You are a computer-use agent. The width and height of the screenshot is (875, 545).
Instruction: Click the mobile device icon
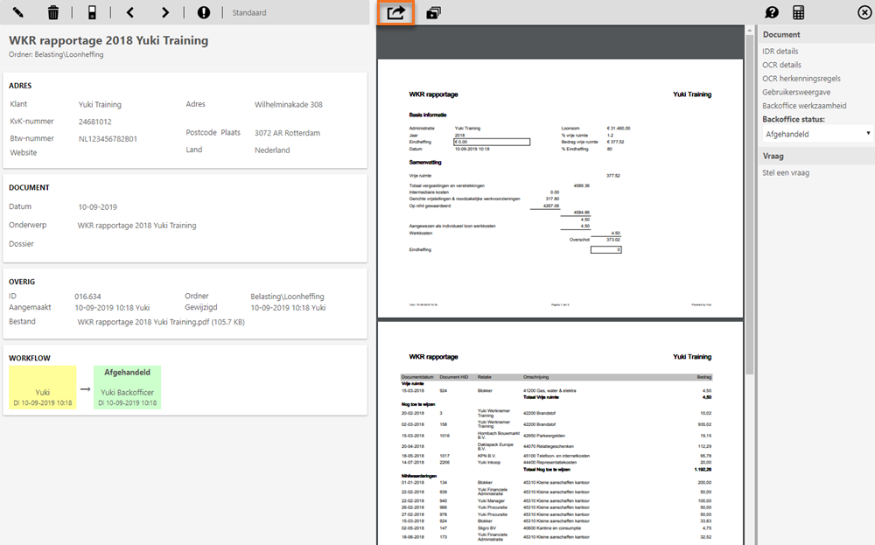coord(92,12)
